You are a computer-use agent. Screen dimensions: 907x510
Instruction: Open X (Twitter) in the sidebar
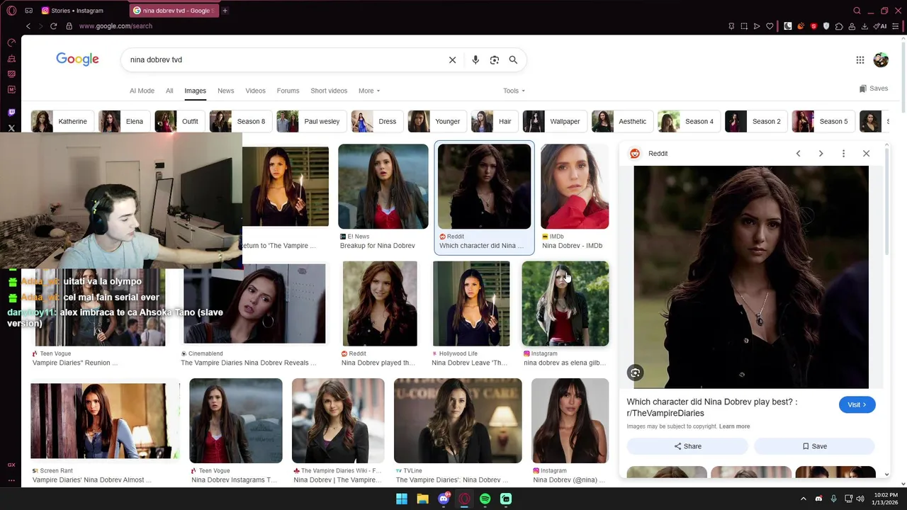tap(11, 128)
